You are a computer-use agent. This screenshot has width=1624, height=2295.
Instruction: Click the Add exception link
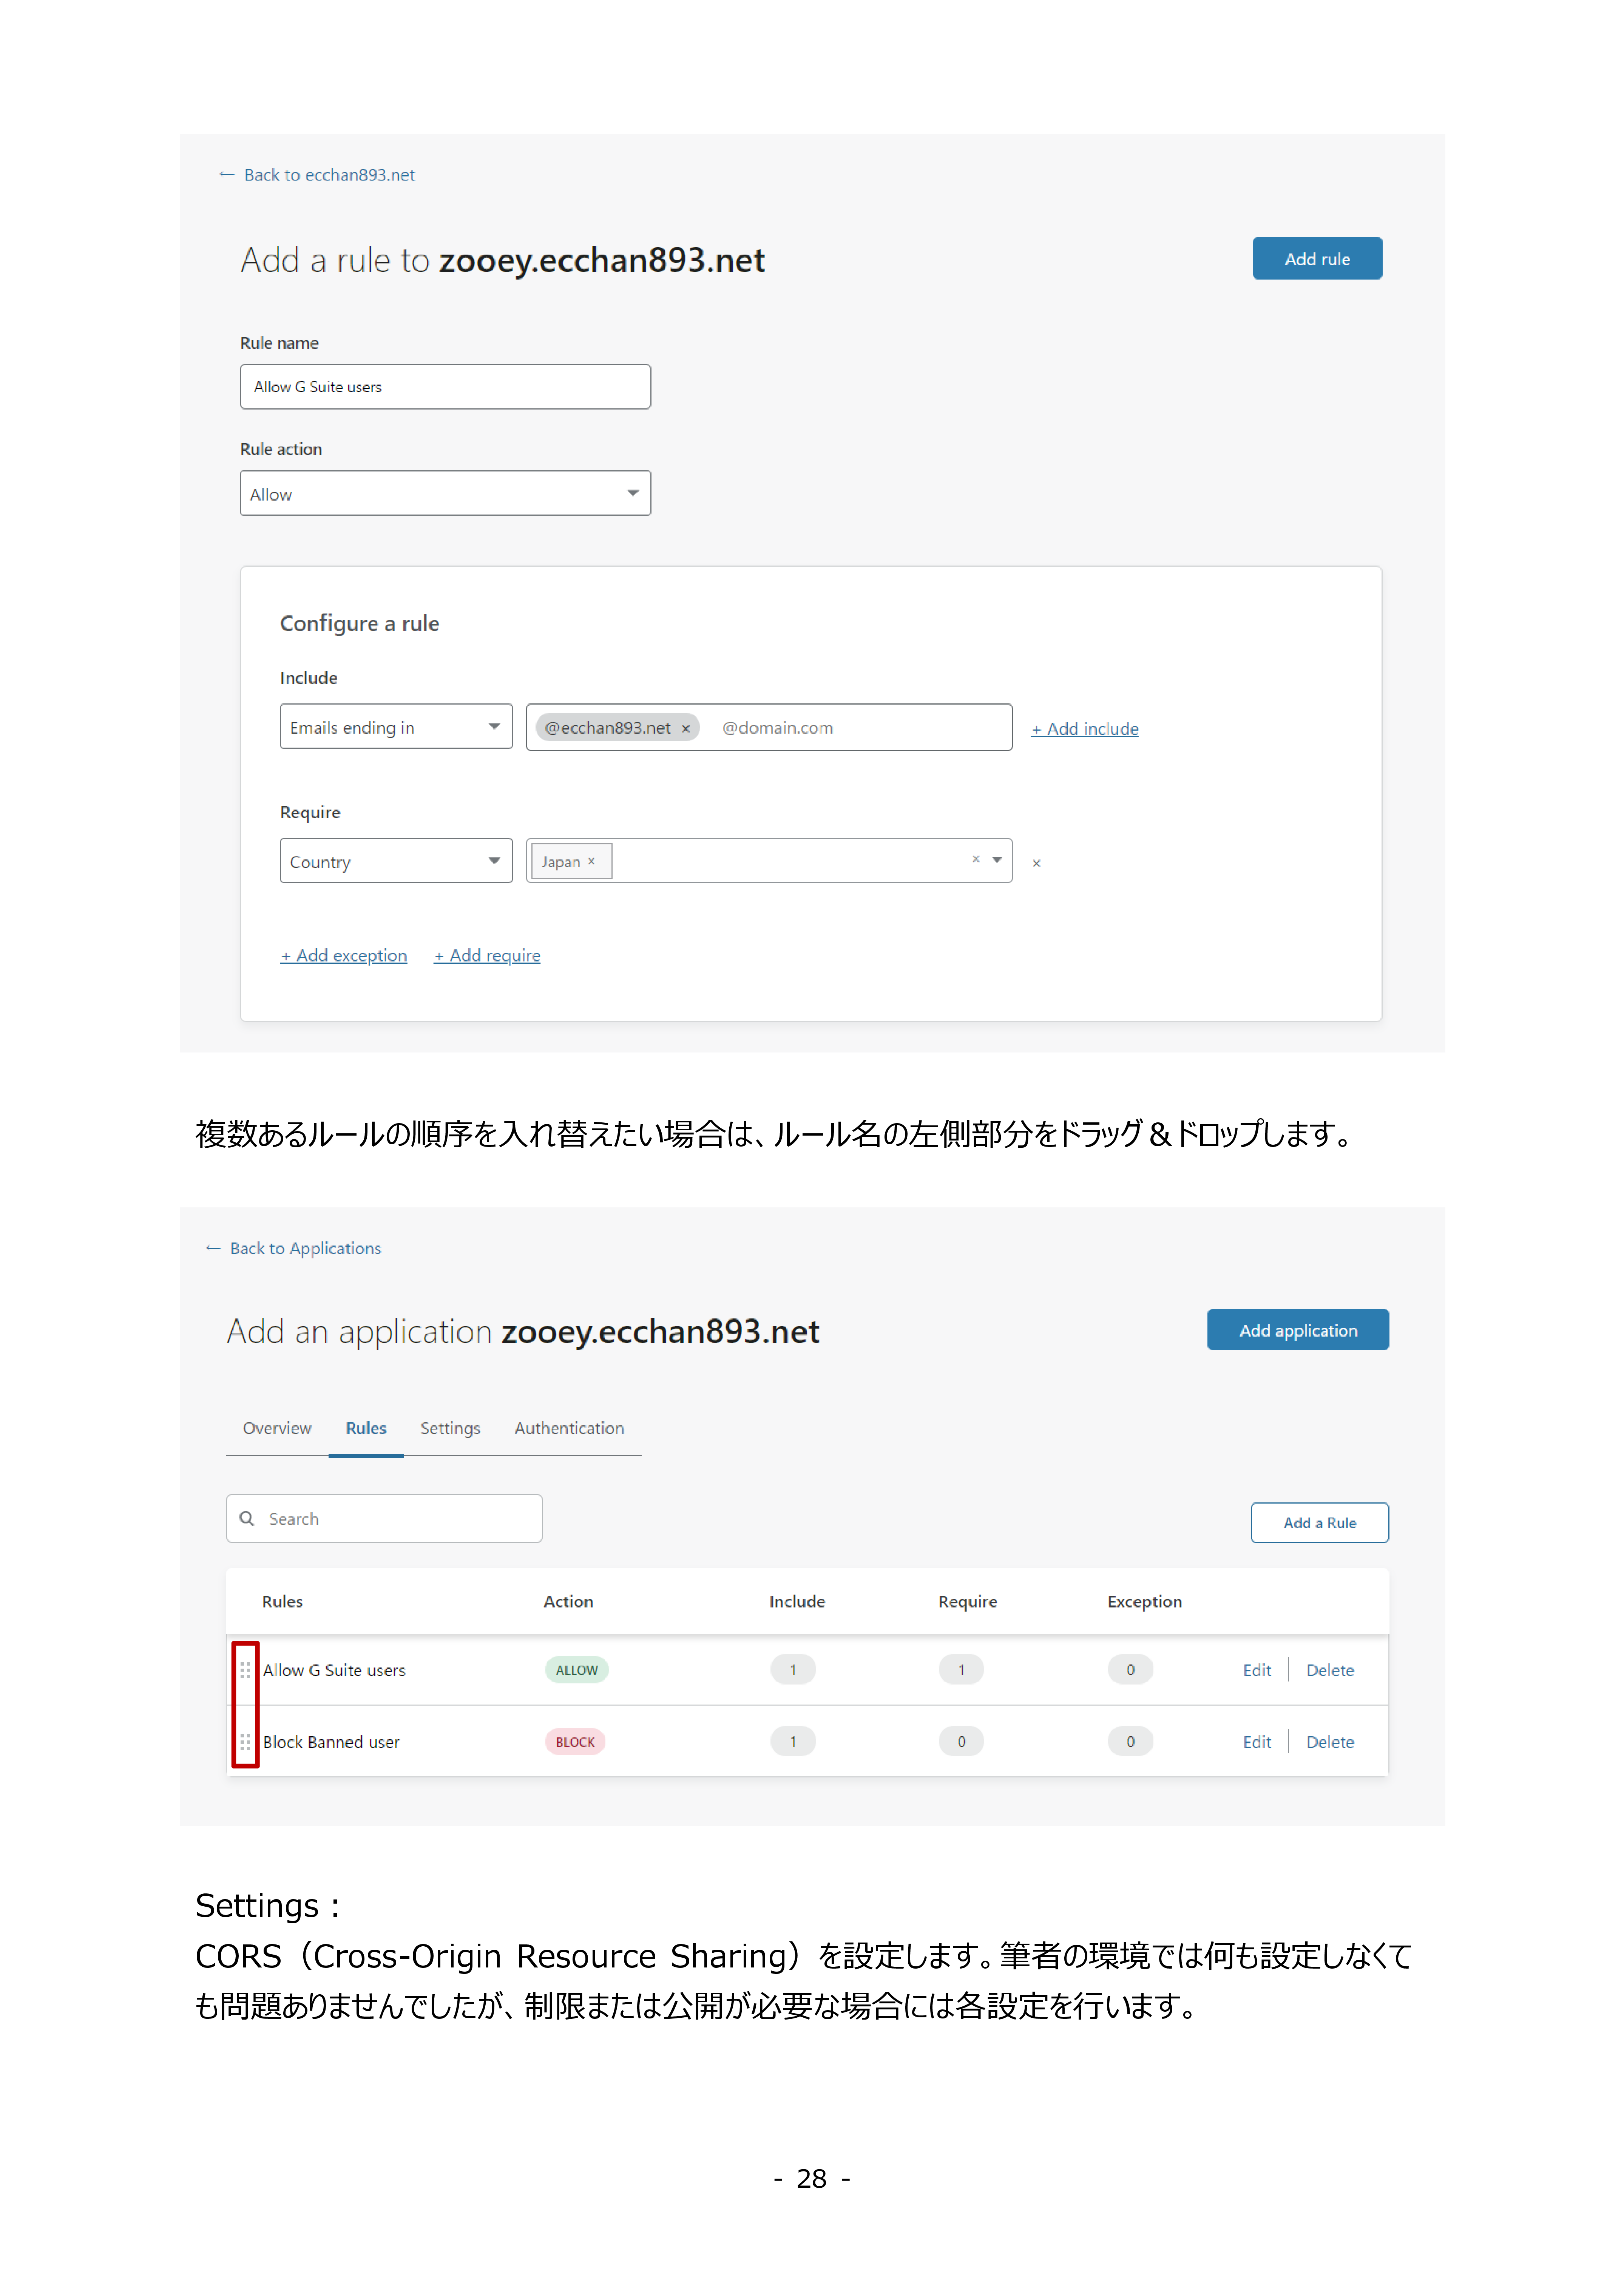coord(344,956)
